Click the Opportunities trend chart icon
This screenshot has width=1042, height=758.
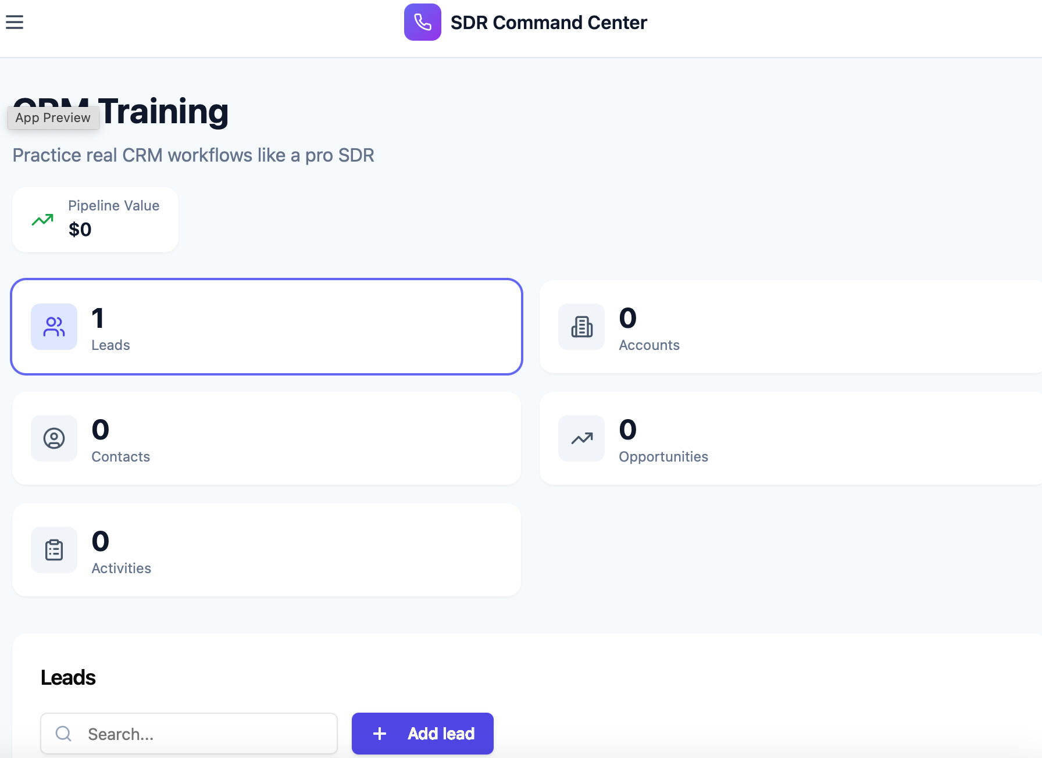click(x=581, y=438)
